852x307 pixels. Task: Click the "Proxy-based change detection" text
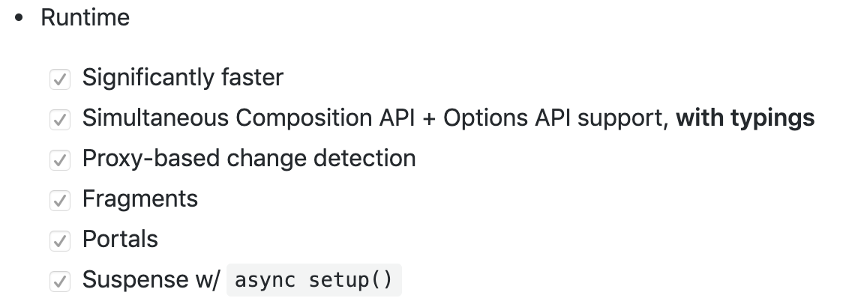(248, 158)
